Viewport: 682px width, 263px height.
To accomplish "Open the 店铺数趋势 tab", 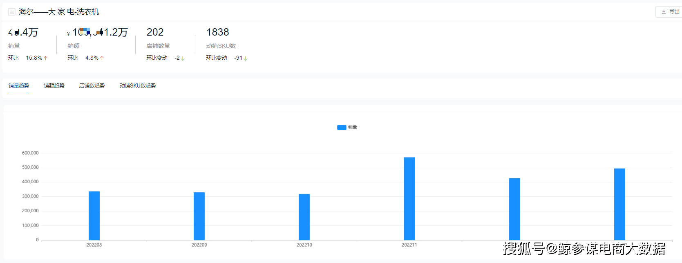I will pyautogui.click(x=92, y=85).
